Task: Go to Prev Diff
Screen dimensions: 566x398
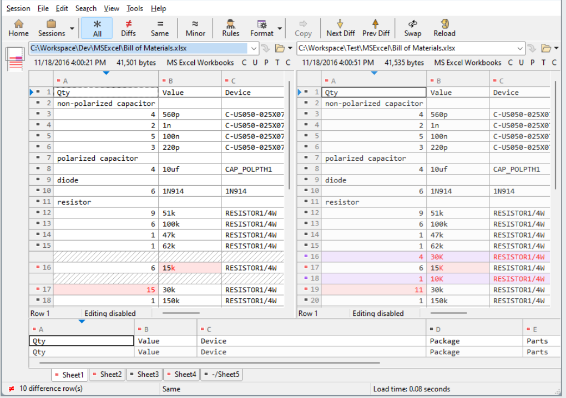Action: coord(376,28)
